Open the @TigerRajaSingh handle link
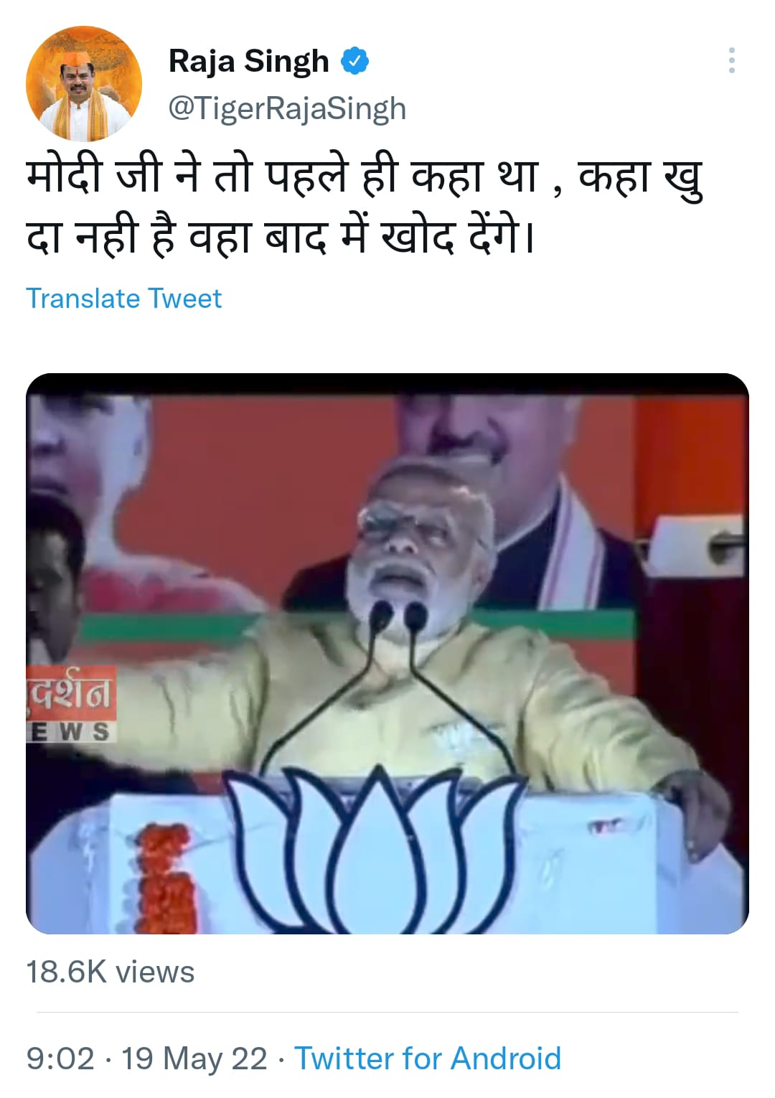Screen dimensions: 775x1098 coord(287,108)
